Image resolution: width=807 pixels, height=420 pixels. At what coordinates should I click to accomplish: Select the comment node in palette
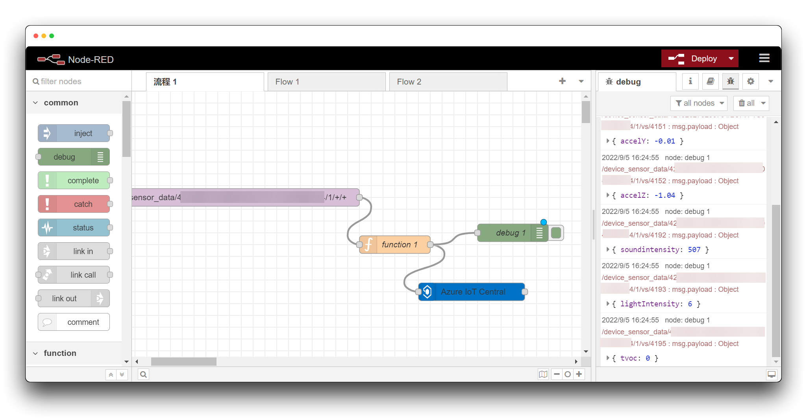pyautogui.click(x=74, y=322)
